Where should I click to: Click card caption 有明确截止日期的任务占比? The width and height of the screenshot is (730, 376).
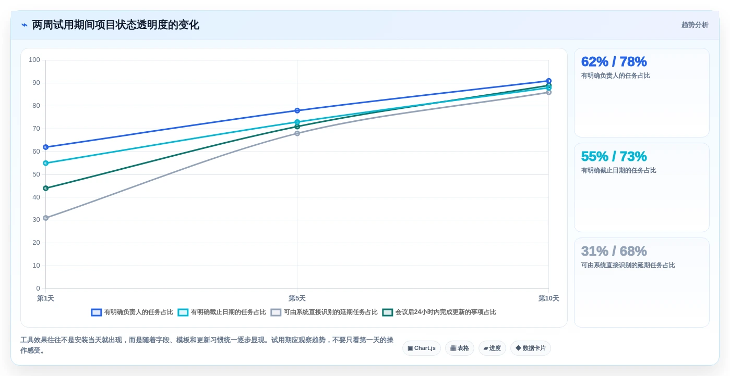[618, 170]
